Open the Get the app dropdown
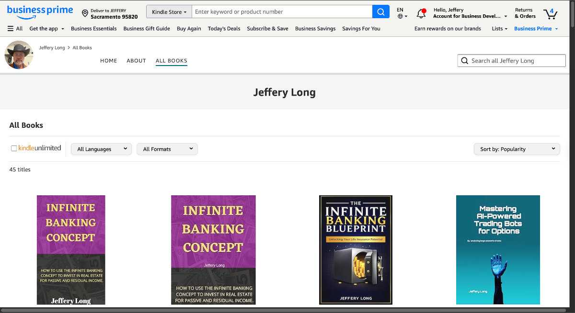Screen dimensions: 575x313 [46, 28]
